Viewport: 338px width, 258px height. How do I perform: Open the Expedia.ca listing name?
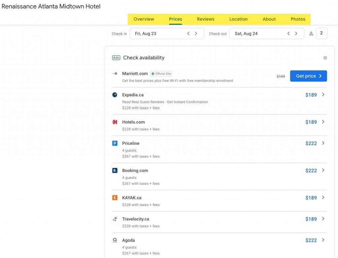click(x=133, y=95)
